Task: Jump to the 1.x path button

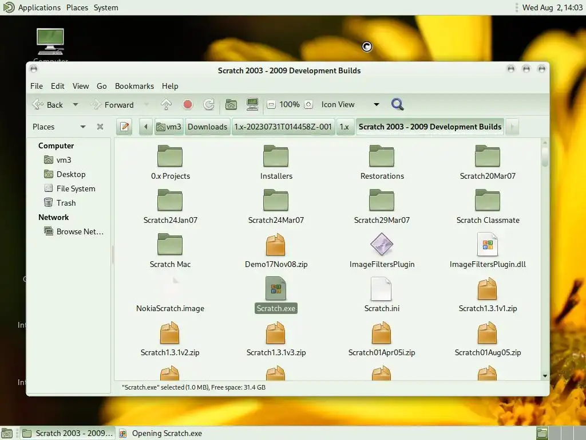Action: tap(344, 127)
